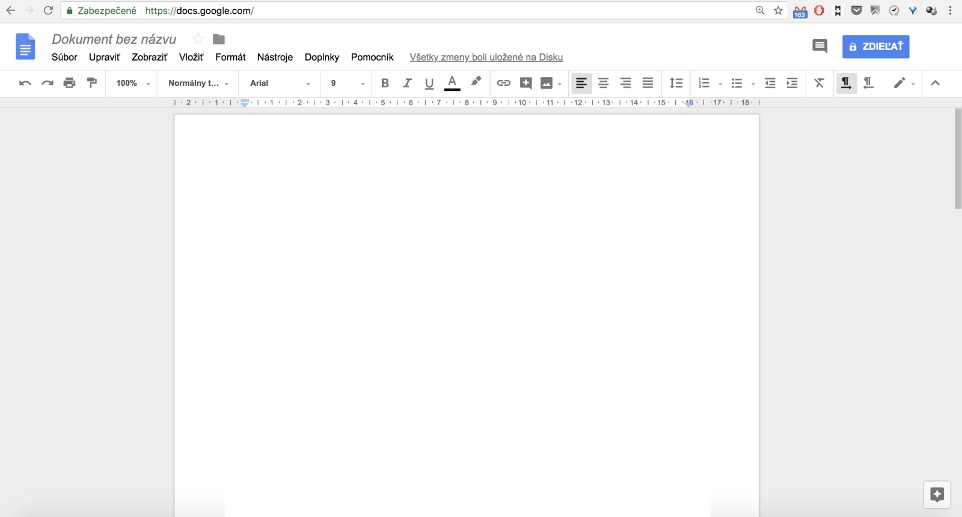Viewport: 962px width, 517px height.
Task: Open the highlight color marker tool
Action: point(476,82)
